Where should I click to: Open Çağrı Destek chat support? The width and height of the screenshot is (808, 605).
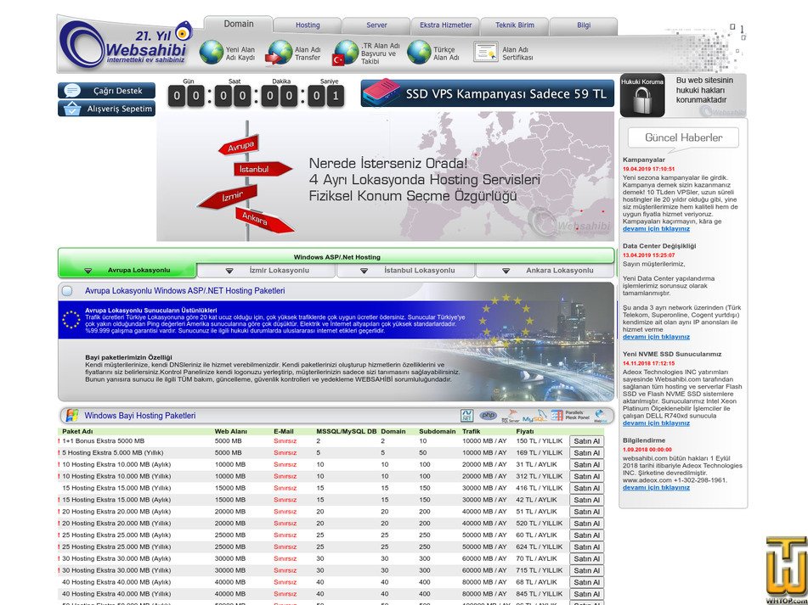point(107,91)
